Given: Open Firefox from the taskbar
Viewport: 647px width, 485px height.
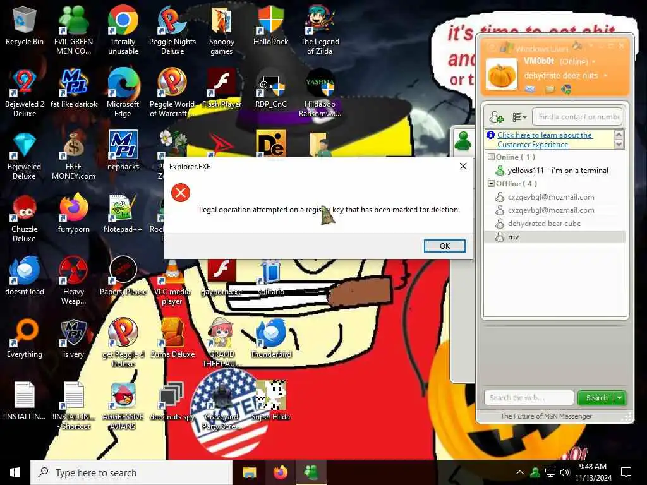Looking at the screenshot, I should 281,472.
